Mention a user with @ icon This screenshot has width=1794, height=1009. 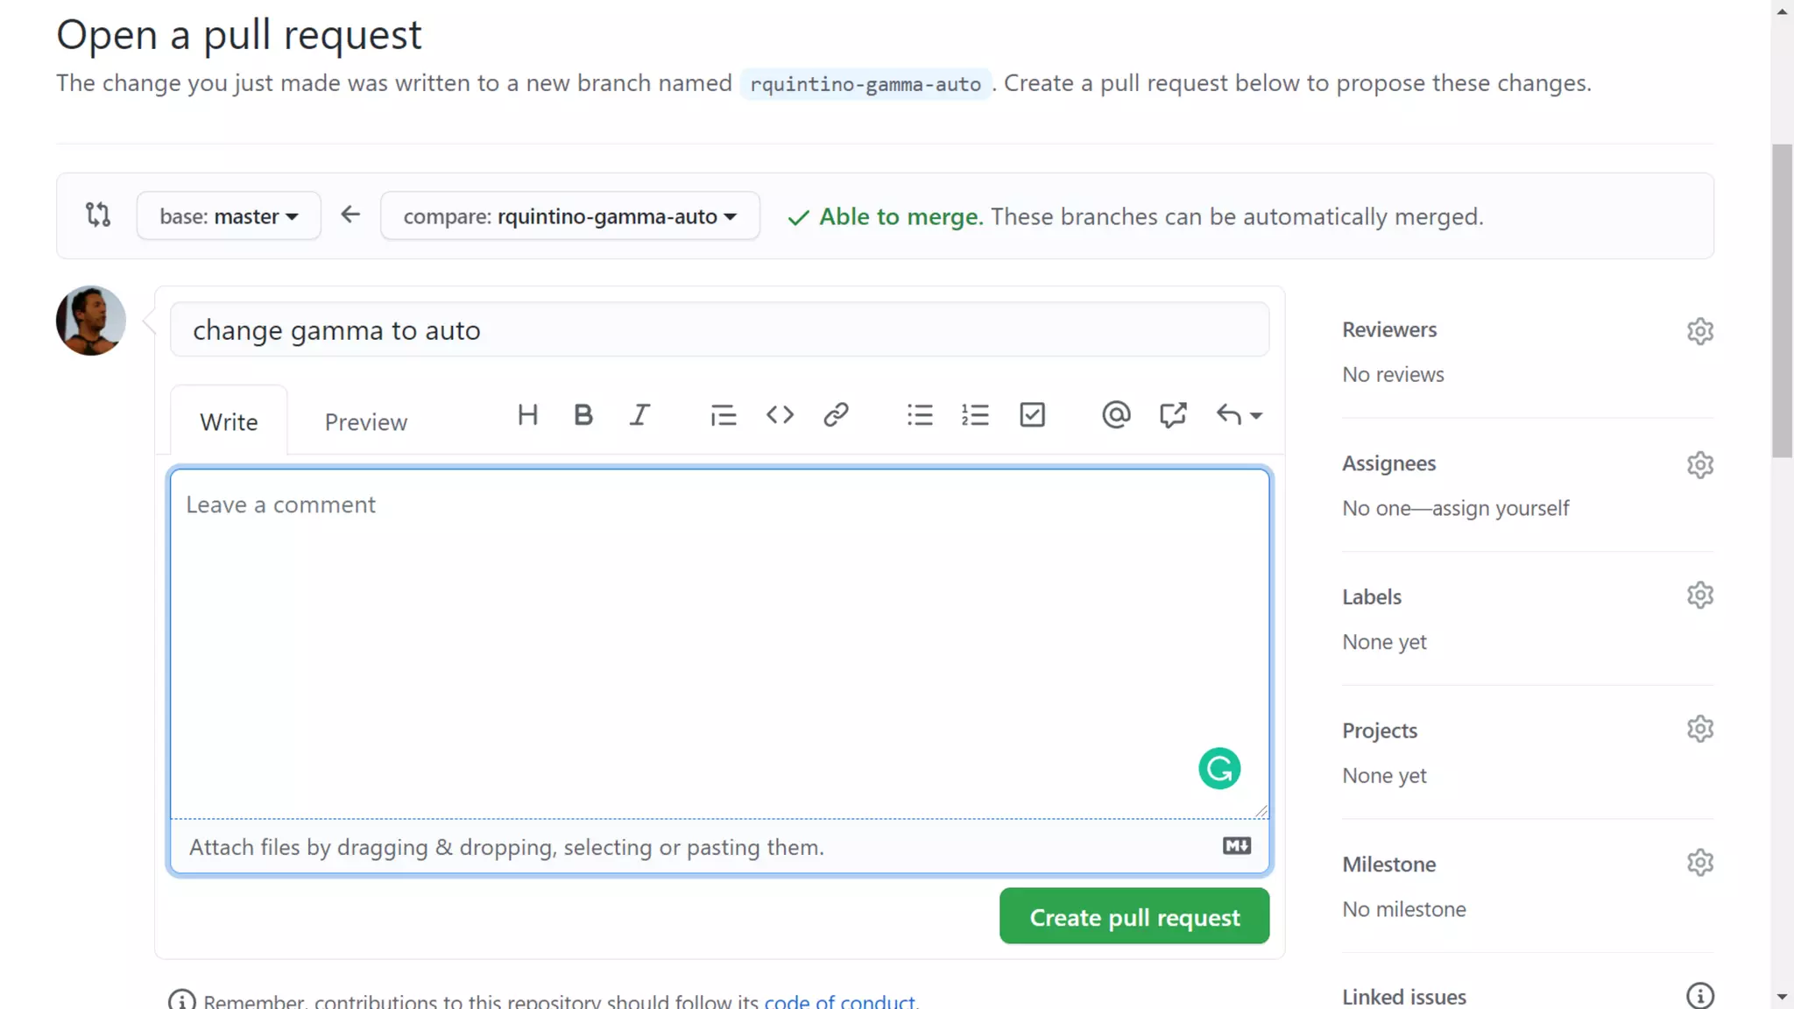[x=1116, y=415]
